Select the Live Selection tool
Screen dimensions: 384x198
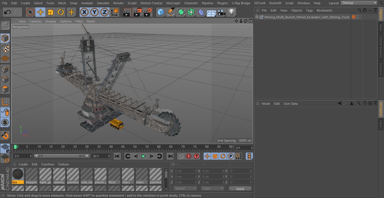coord(30,12)
